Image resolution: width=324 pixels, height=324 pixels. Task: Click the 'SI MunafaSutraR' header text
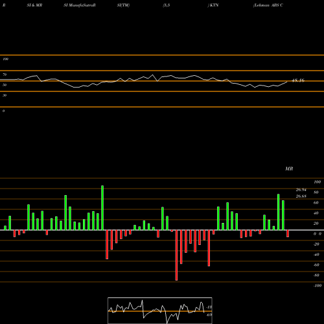80,5
